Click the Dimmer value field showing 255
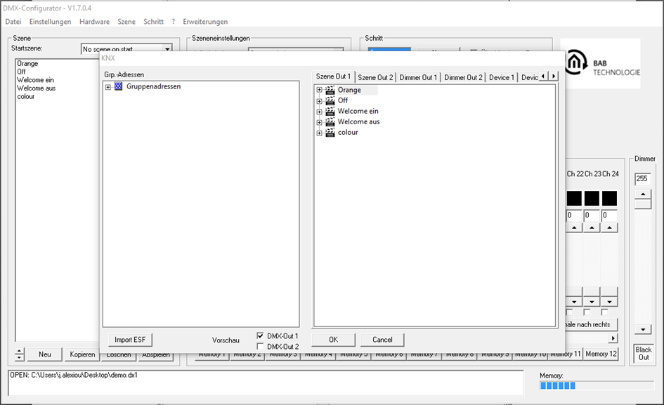The image size is (664, 405). tap(642, 179)
